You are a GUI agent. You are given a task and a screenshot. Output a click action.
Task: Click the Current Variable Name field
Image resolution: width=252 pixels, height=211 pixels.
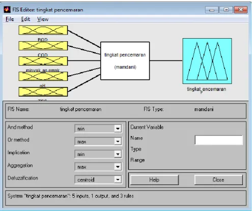(x=219, y=140)
